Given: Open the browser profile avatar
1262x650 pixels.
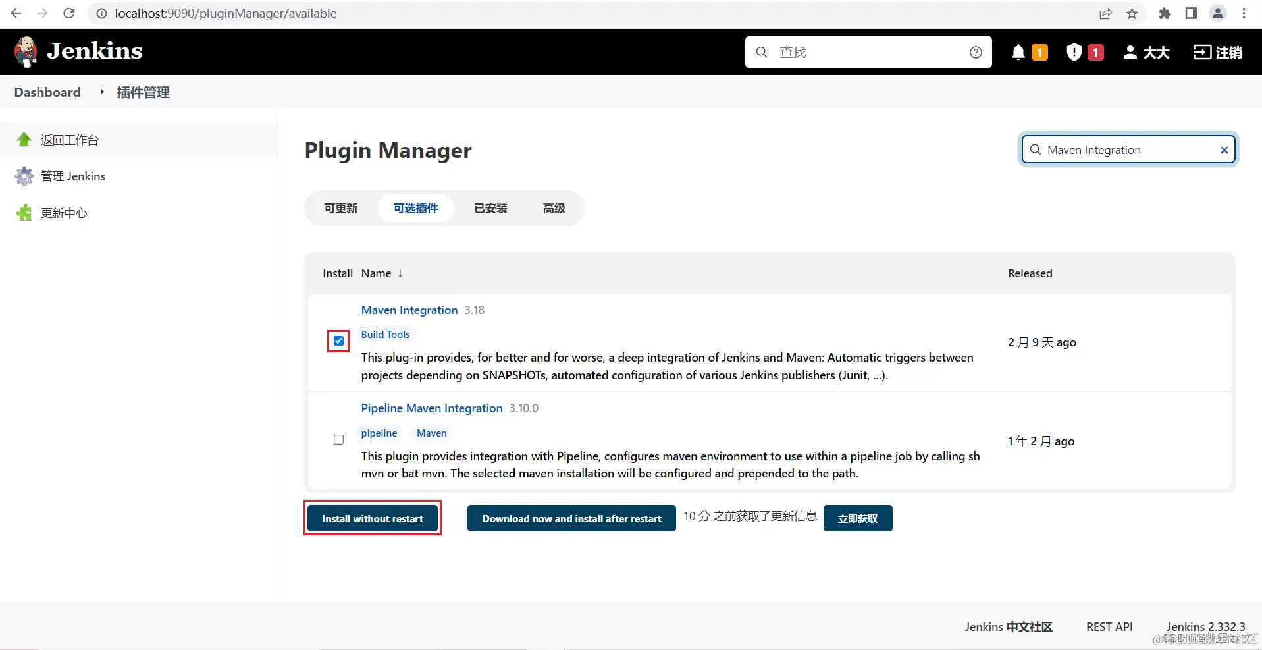Looking at the screenshot, I should pos(1218,13).
